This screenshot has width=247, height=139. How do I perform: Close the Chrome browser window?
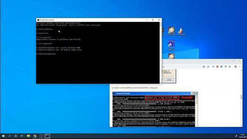click(239, 61)
